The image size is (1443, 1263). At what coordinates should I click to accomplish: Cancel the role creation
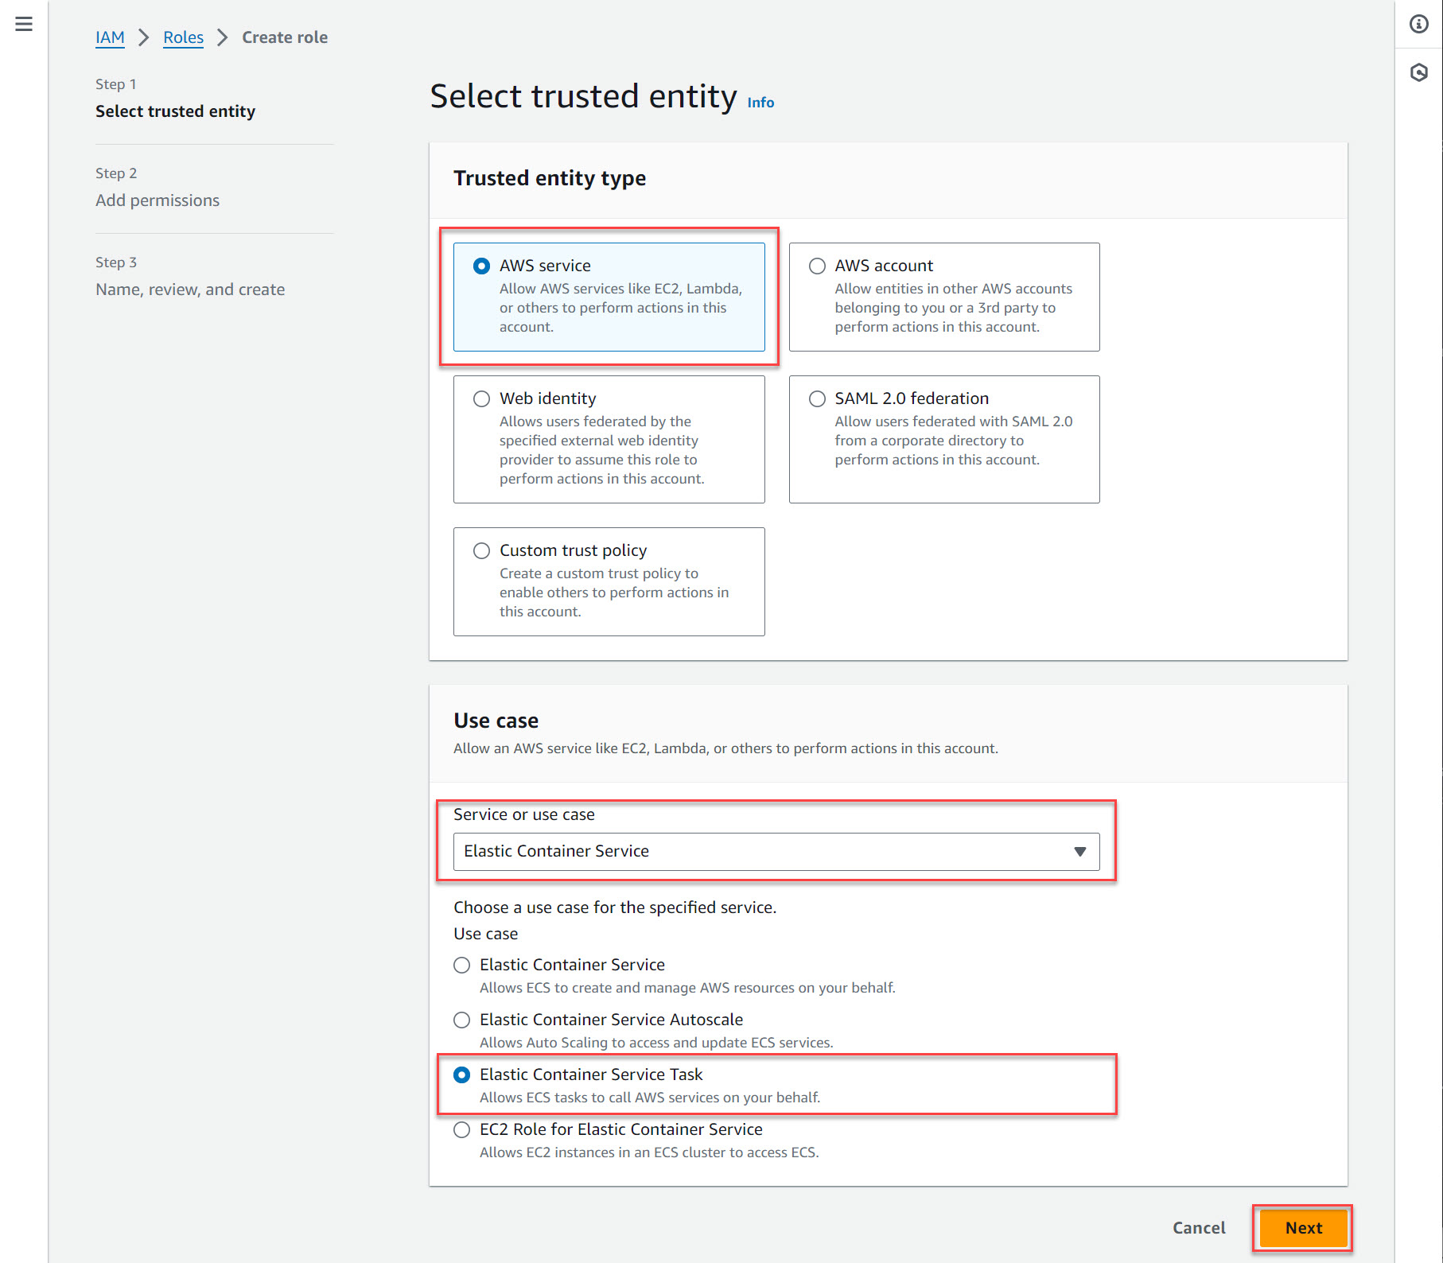click(x=1199, y=1228)
